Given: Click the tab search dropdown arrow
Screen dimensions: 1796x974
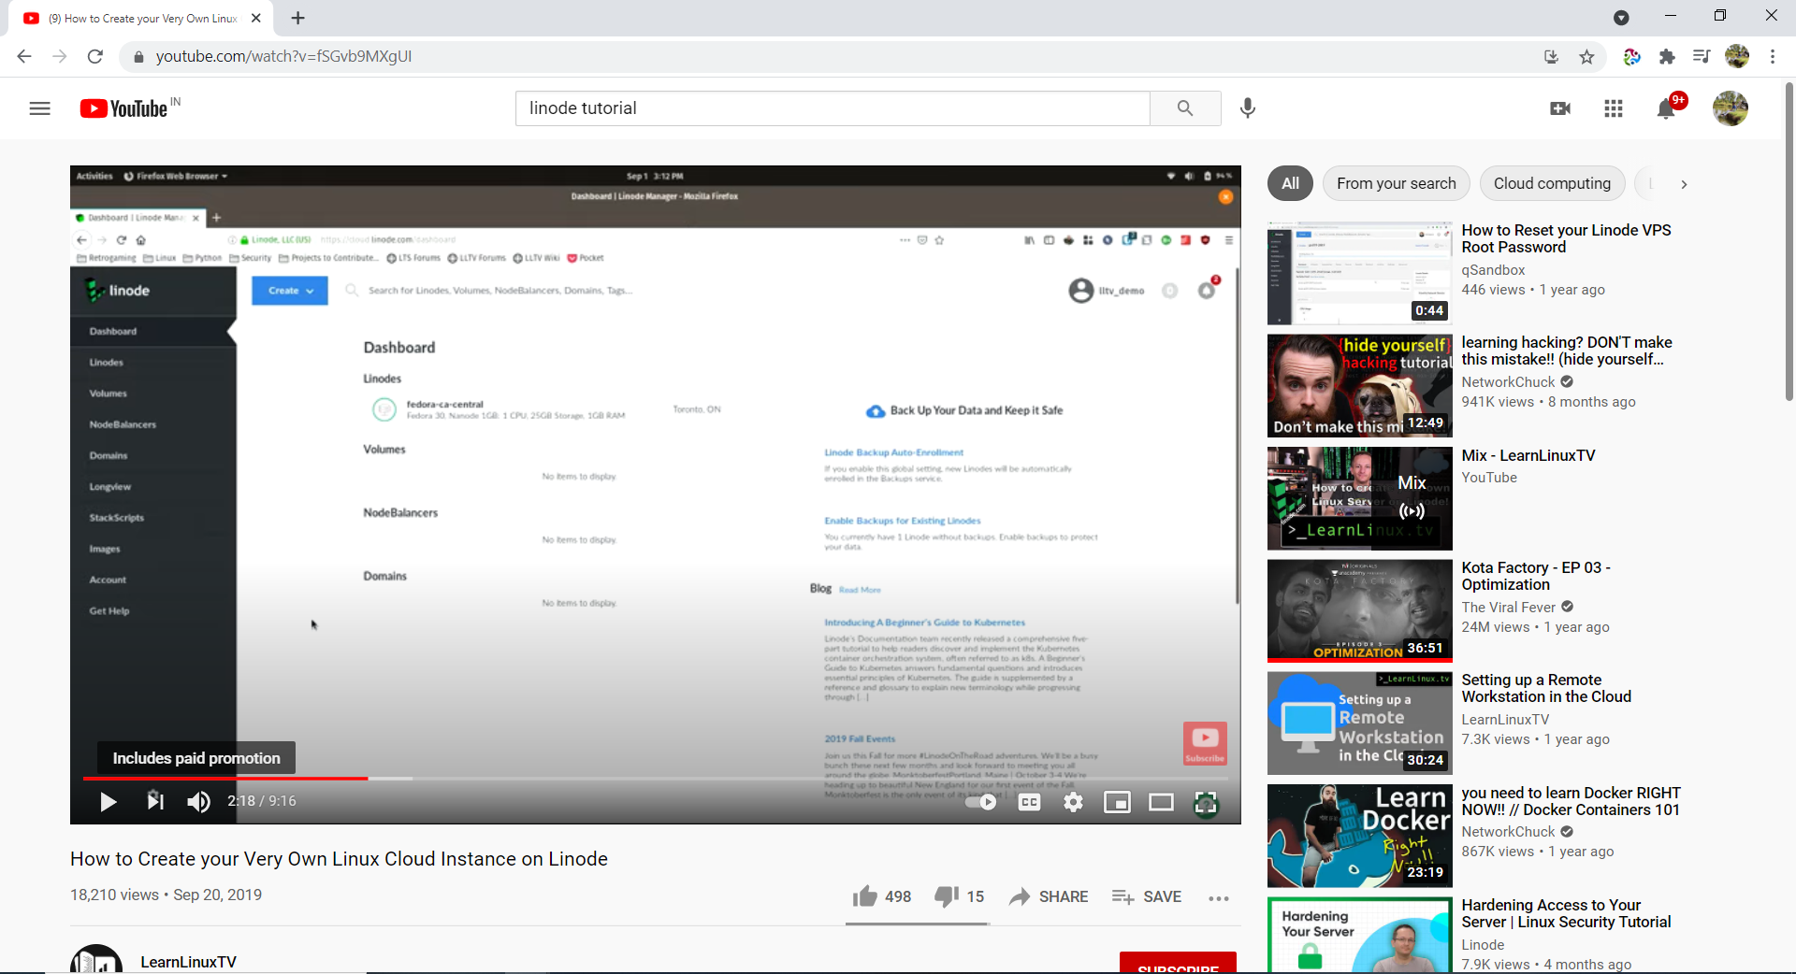Looking at the screenshot, I should click(1621, 18).
